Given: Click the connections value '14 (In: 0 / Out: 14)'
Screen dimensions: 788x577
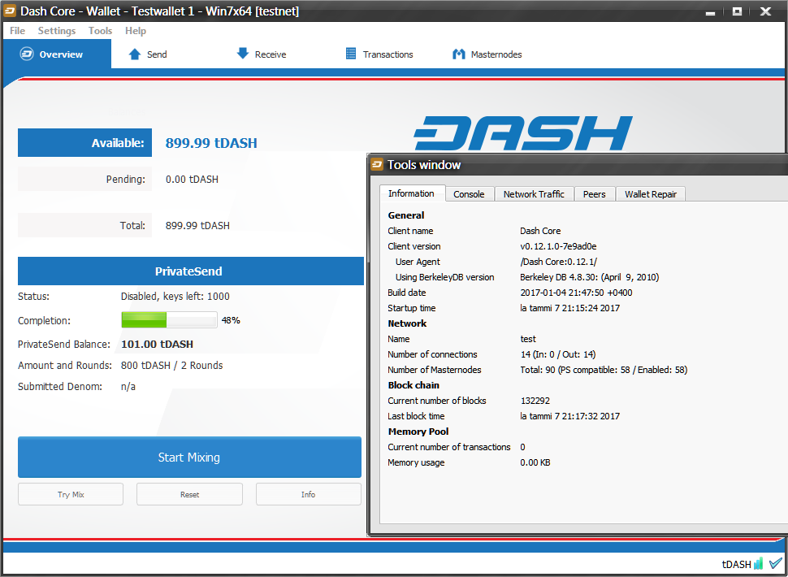Looking at the screenshot, I should tap(558, 354).
